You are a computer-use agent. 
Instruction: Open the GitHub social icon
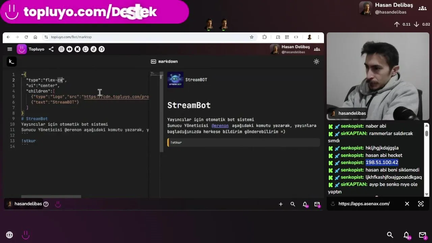click(x=102, y=49)
